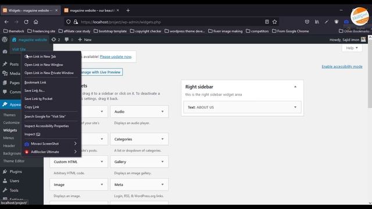
Task: Open the From Google Chrome bookmarks folder
Action: pos(291,31)
